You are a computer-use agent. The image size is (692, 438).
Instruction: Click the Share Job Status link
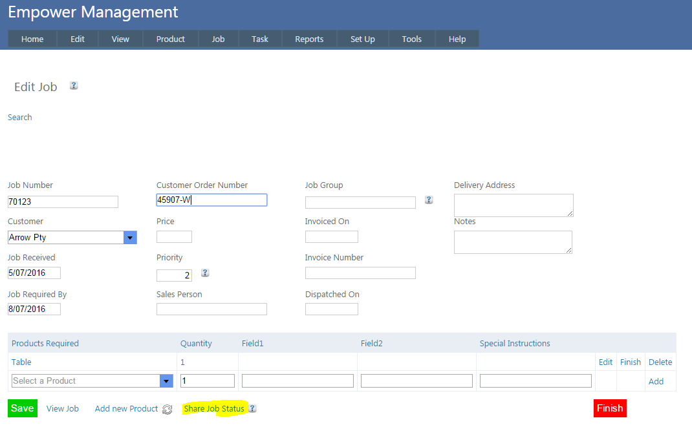pyautogui.click(x=214, y=408)
